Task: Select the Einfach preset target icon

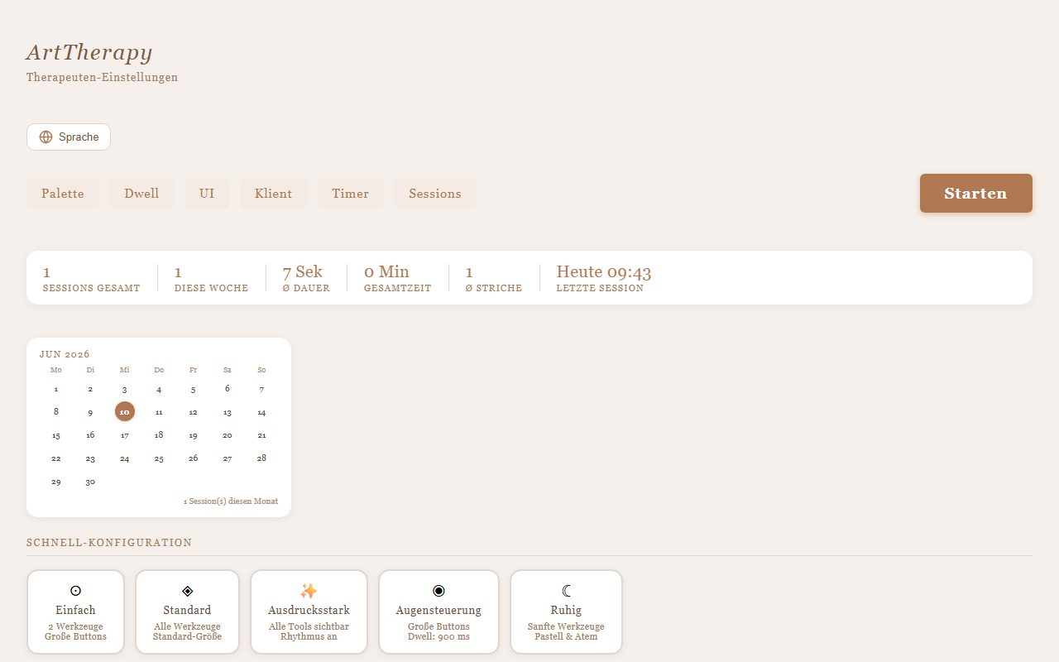Action: [x=75, y=591]
